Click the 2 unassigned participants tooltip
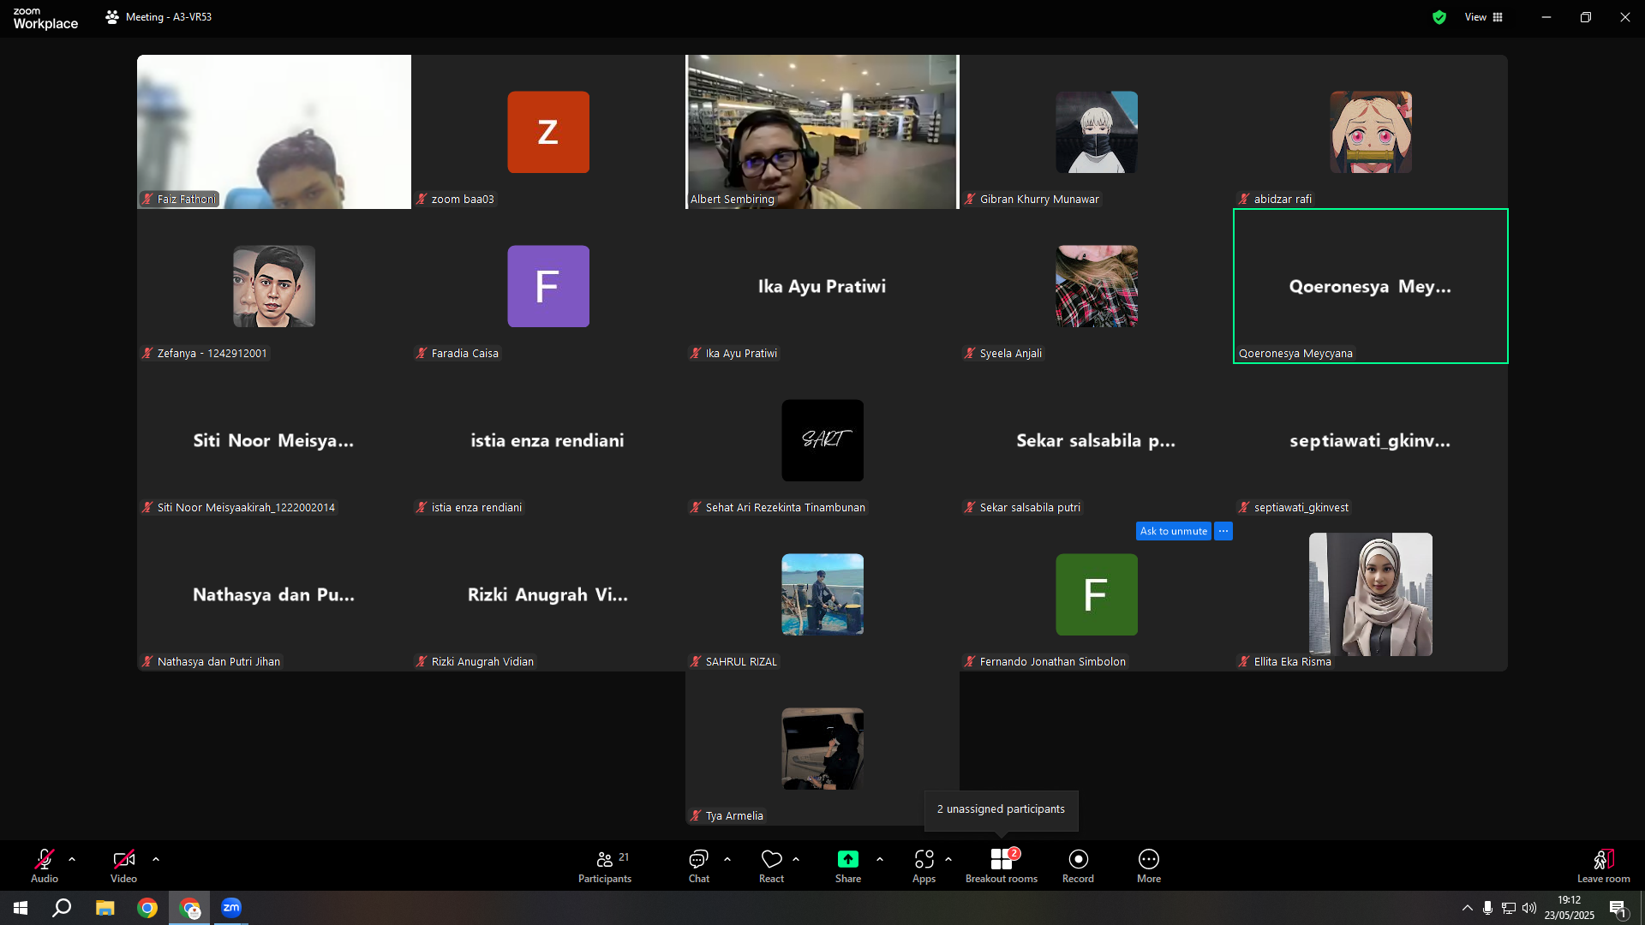1645x925 pixels. (x=1001, y=809)
